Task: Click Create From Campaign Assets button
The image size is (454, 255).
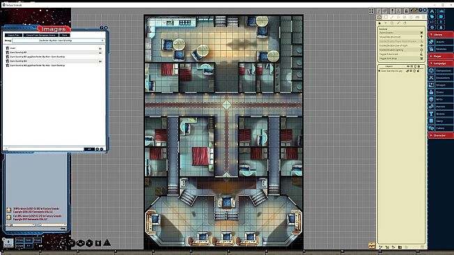Action: coord(40,35)
